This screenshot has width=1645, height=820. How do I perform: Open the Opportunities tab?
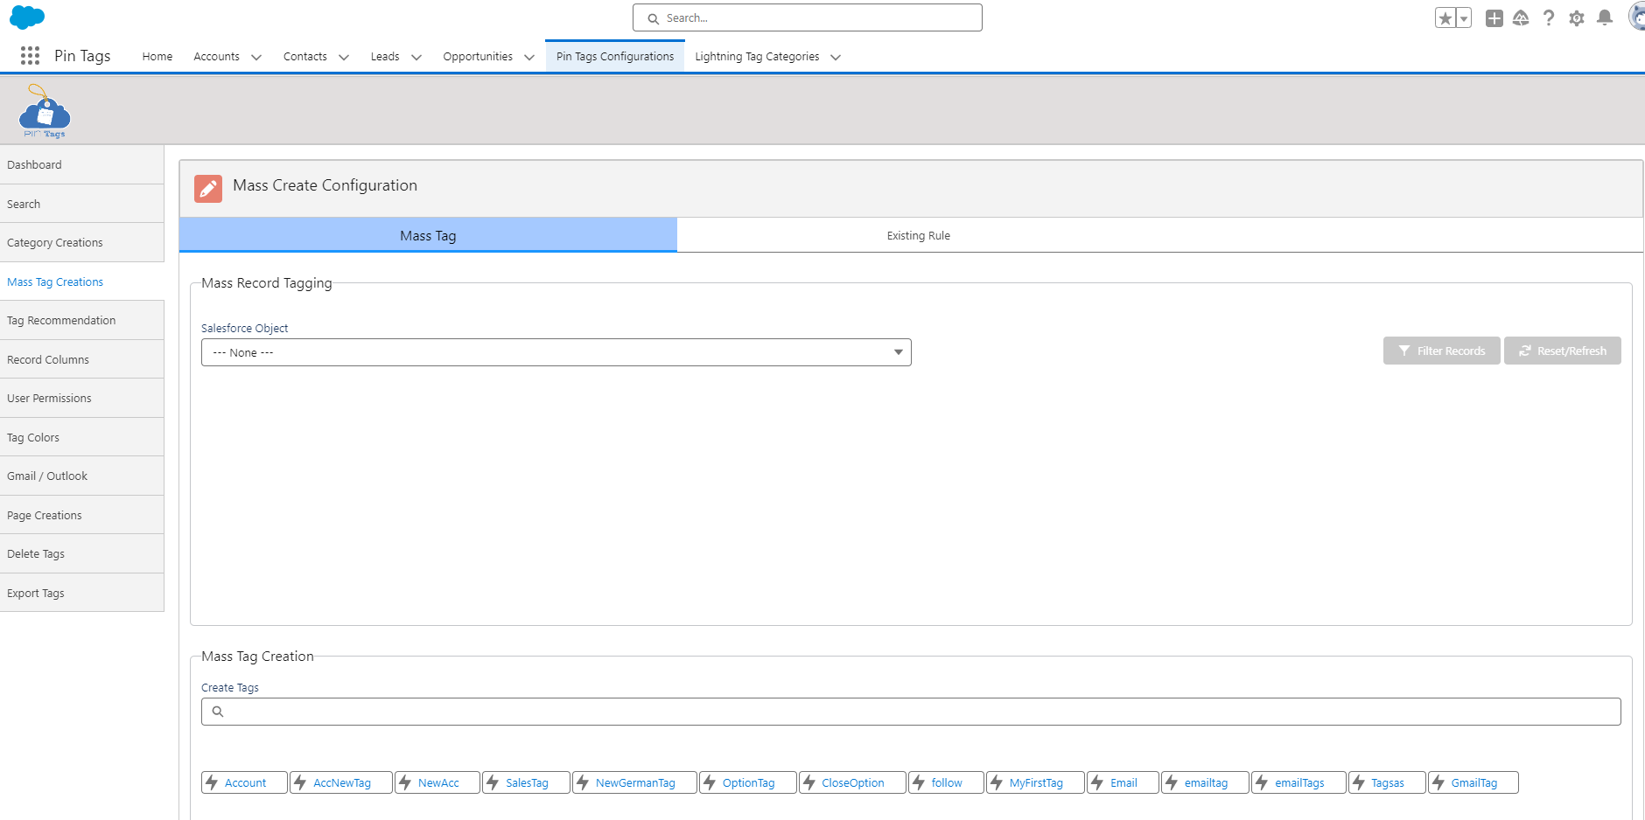pyautogui.click(x=478, y=56)
